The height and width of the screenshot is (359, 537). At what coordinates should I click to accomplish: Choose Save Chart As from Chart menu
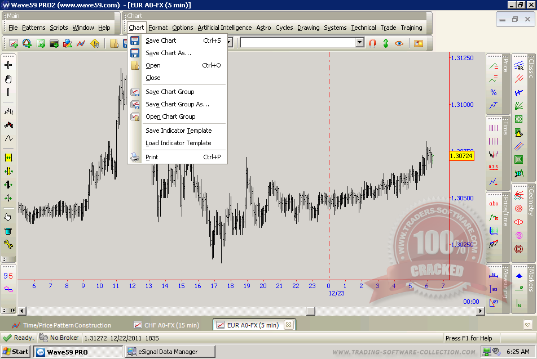168,53
